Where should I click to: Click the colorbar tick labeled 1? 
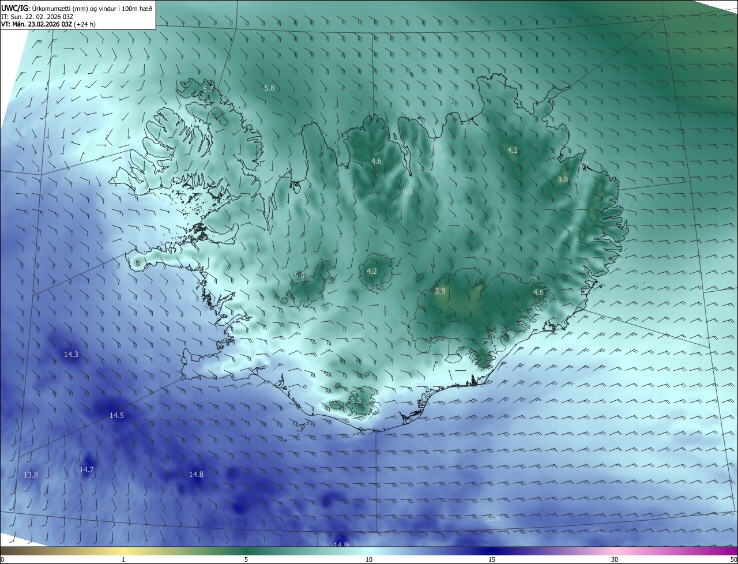[123, 559]
